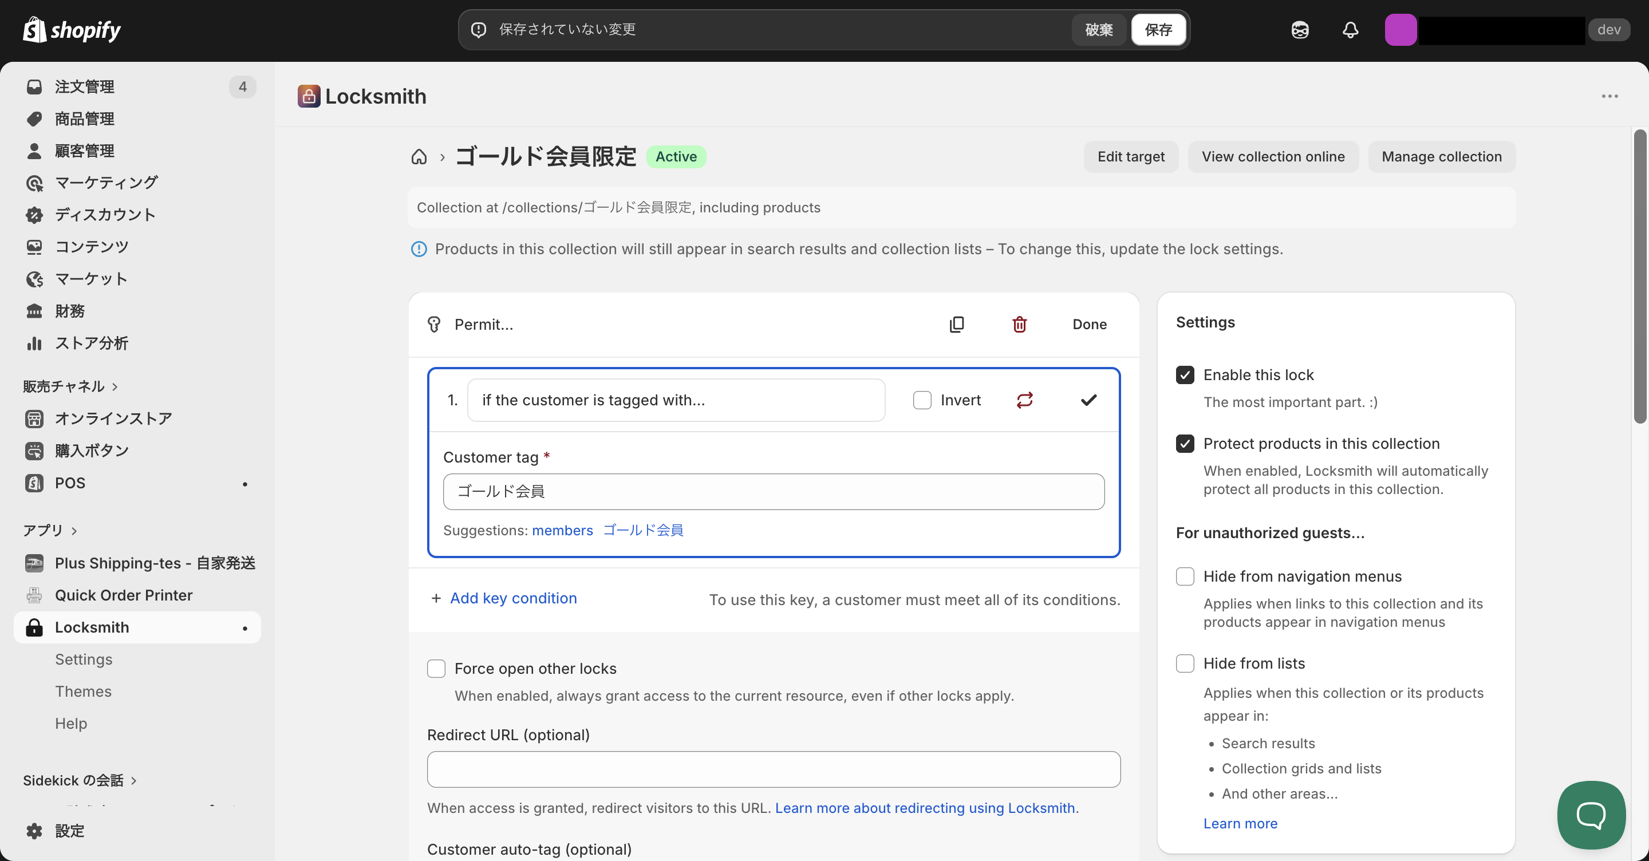1649x861 pixels.
Task: Choose the members tag suggestion
Action: (562, 530)
